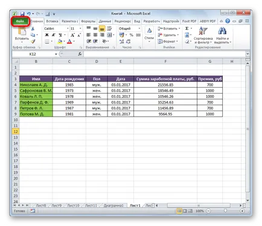Viewport: 262px width, 226px height.
Task: Switch to Page Layout view
Action: tap(185, 211)
